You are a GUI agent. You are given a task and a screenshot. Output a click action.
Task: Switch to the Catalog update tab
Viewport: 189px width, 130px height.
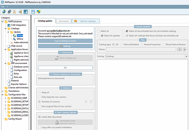[x=45, y=21]
